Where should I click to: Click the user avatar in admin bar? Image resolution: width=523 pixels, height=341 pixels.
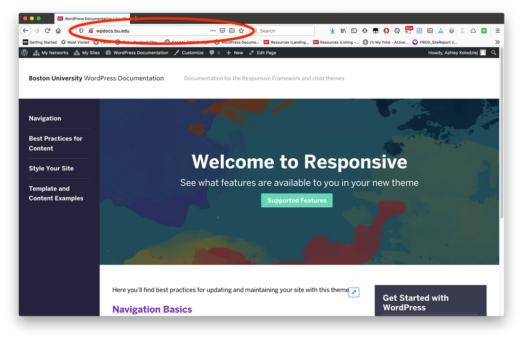click(483, 53)
